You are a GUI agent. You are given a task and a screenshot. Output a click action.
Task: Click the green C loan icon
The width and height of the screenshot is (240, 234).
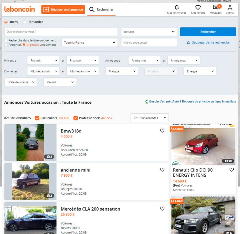point(146,102)
